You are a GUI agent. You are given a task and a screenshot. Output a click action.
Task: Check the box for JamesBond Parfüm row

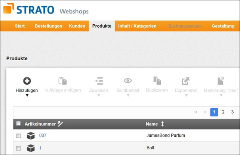pyautogui.click(x=18, y=136)
